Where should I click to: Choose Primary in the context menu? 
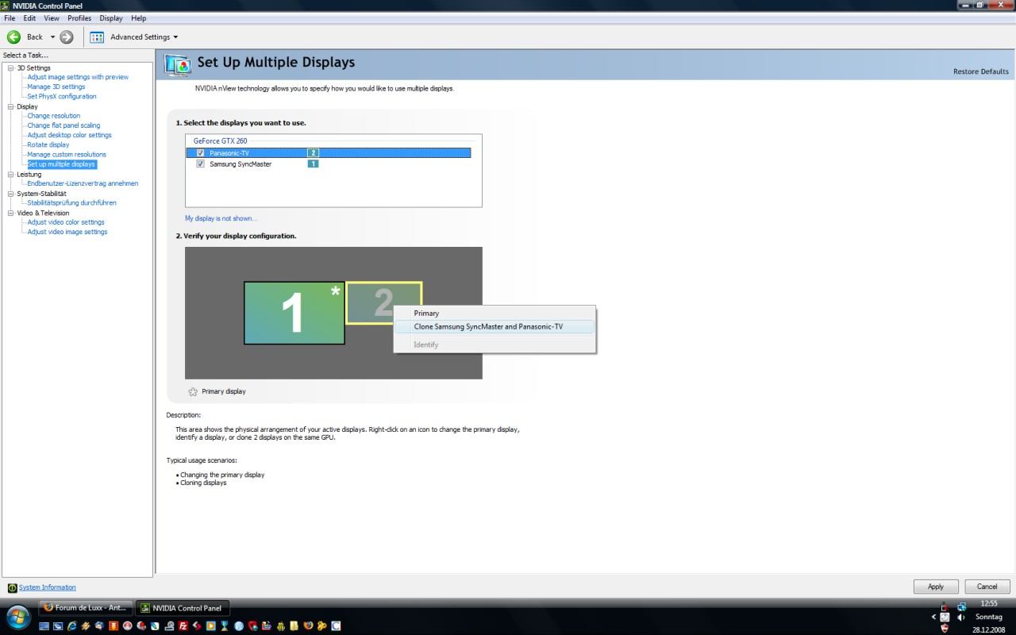[x=495, y=314]
